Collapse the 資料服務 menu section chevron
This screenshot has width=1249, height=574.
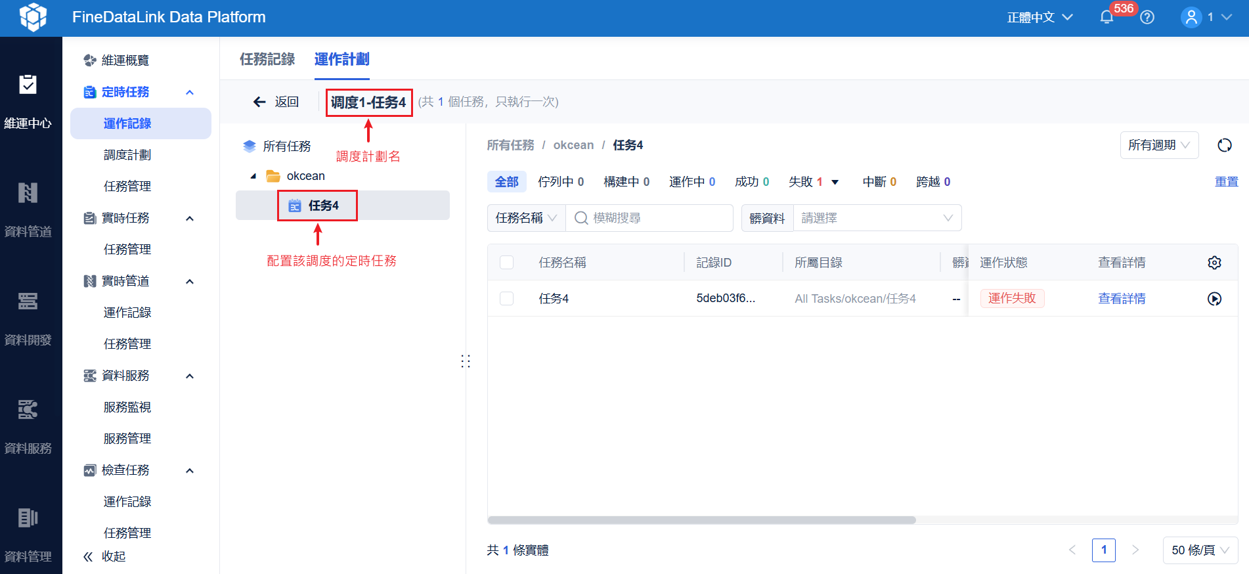(x=190, y=376)
